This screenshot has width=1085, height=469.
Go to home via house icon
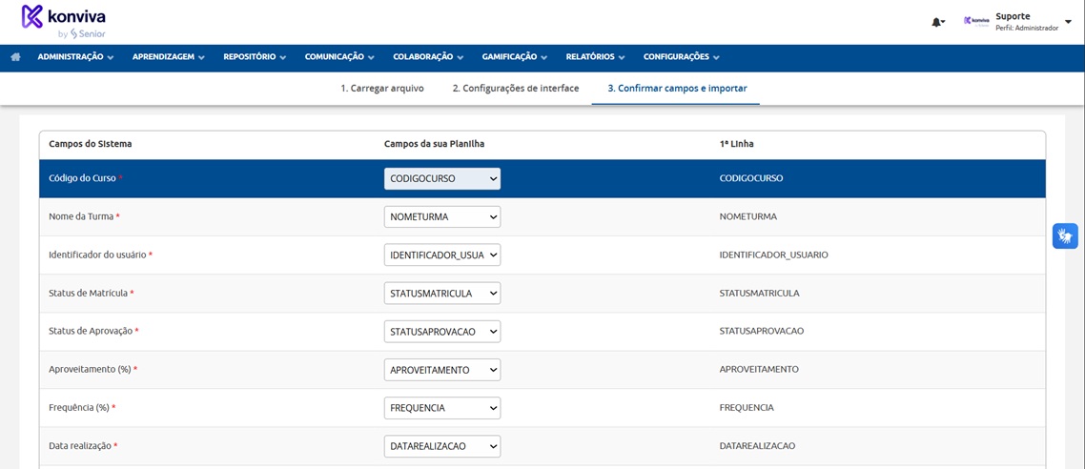pyautogui.click(x=15, y=57)
